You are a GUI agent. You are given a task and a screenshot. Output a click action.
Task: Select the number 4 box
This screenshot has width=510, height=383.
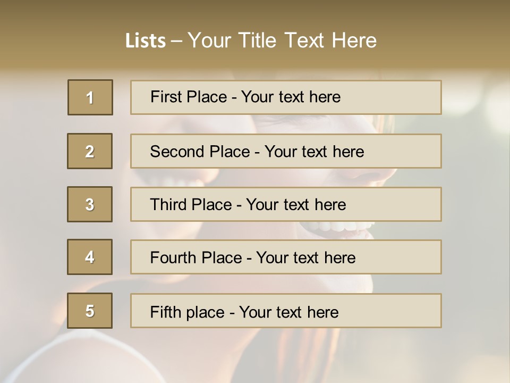(90, 257)
